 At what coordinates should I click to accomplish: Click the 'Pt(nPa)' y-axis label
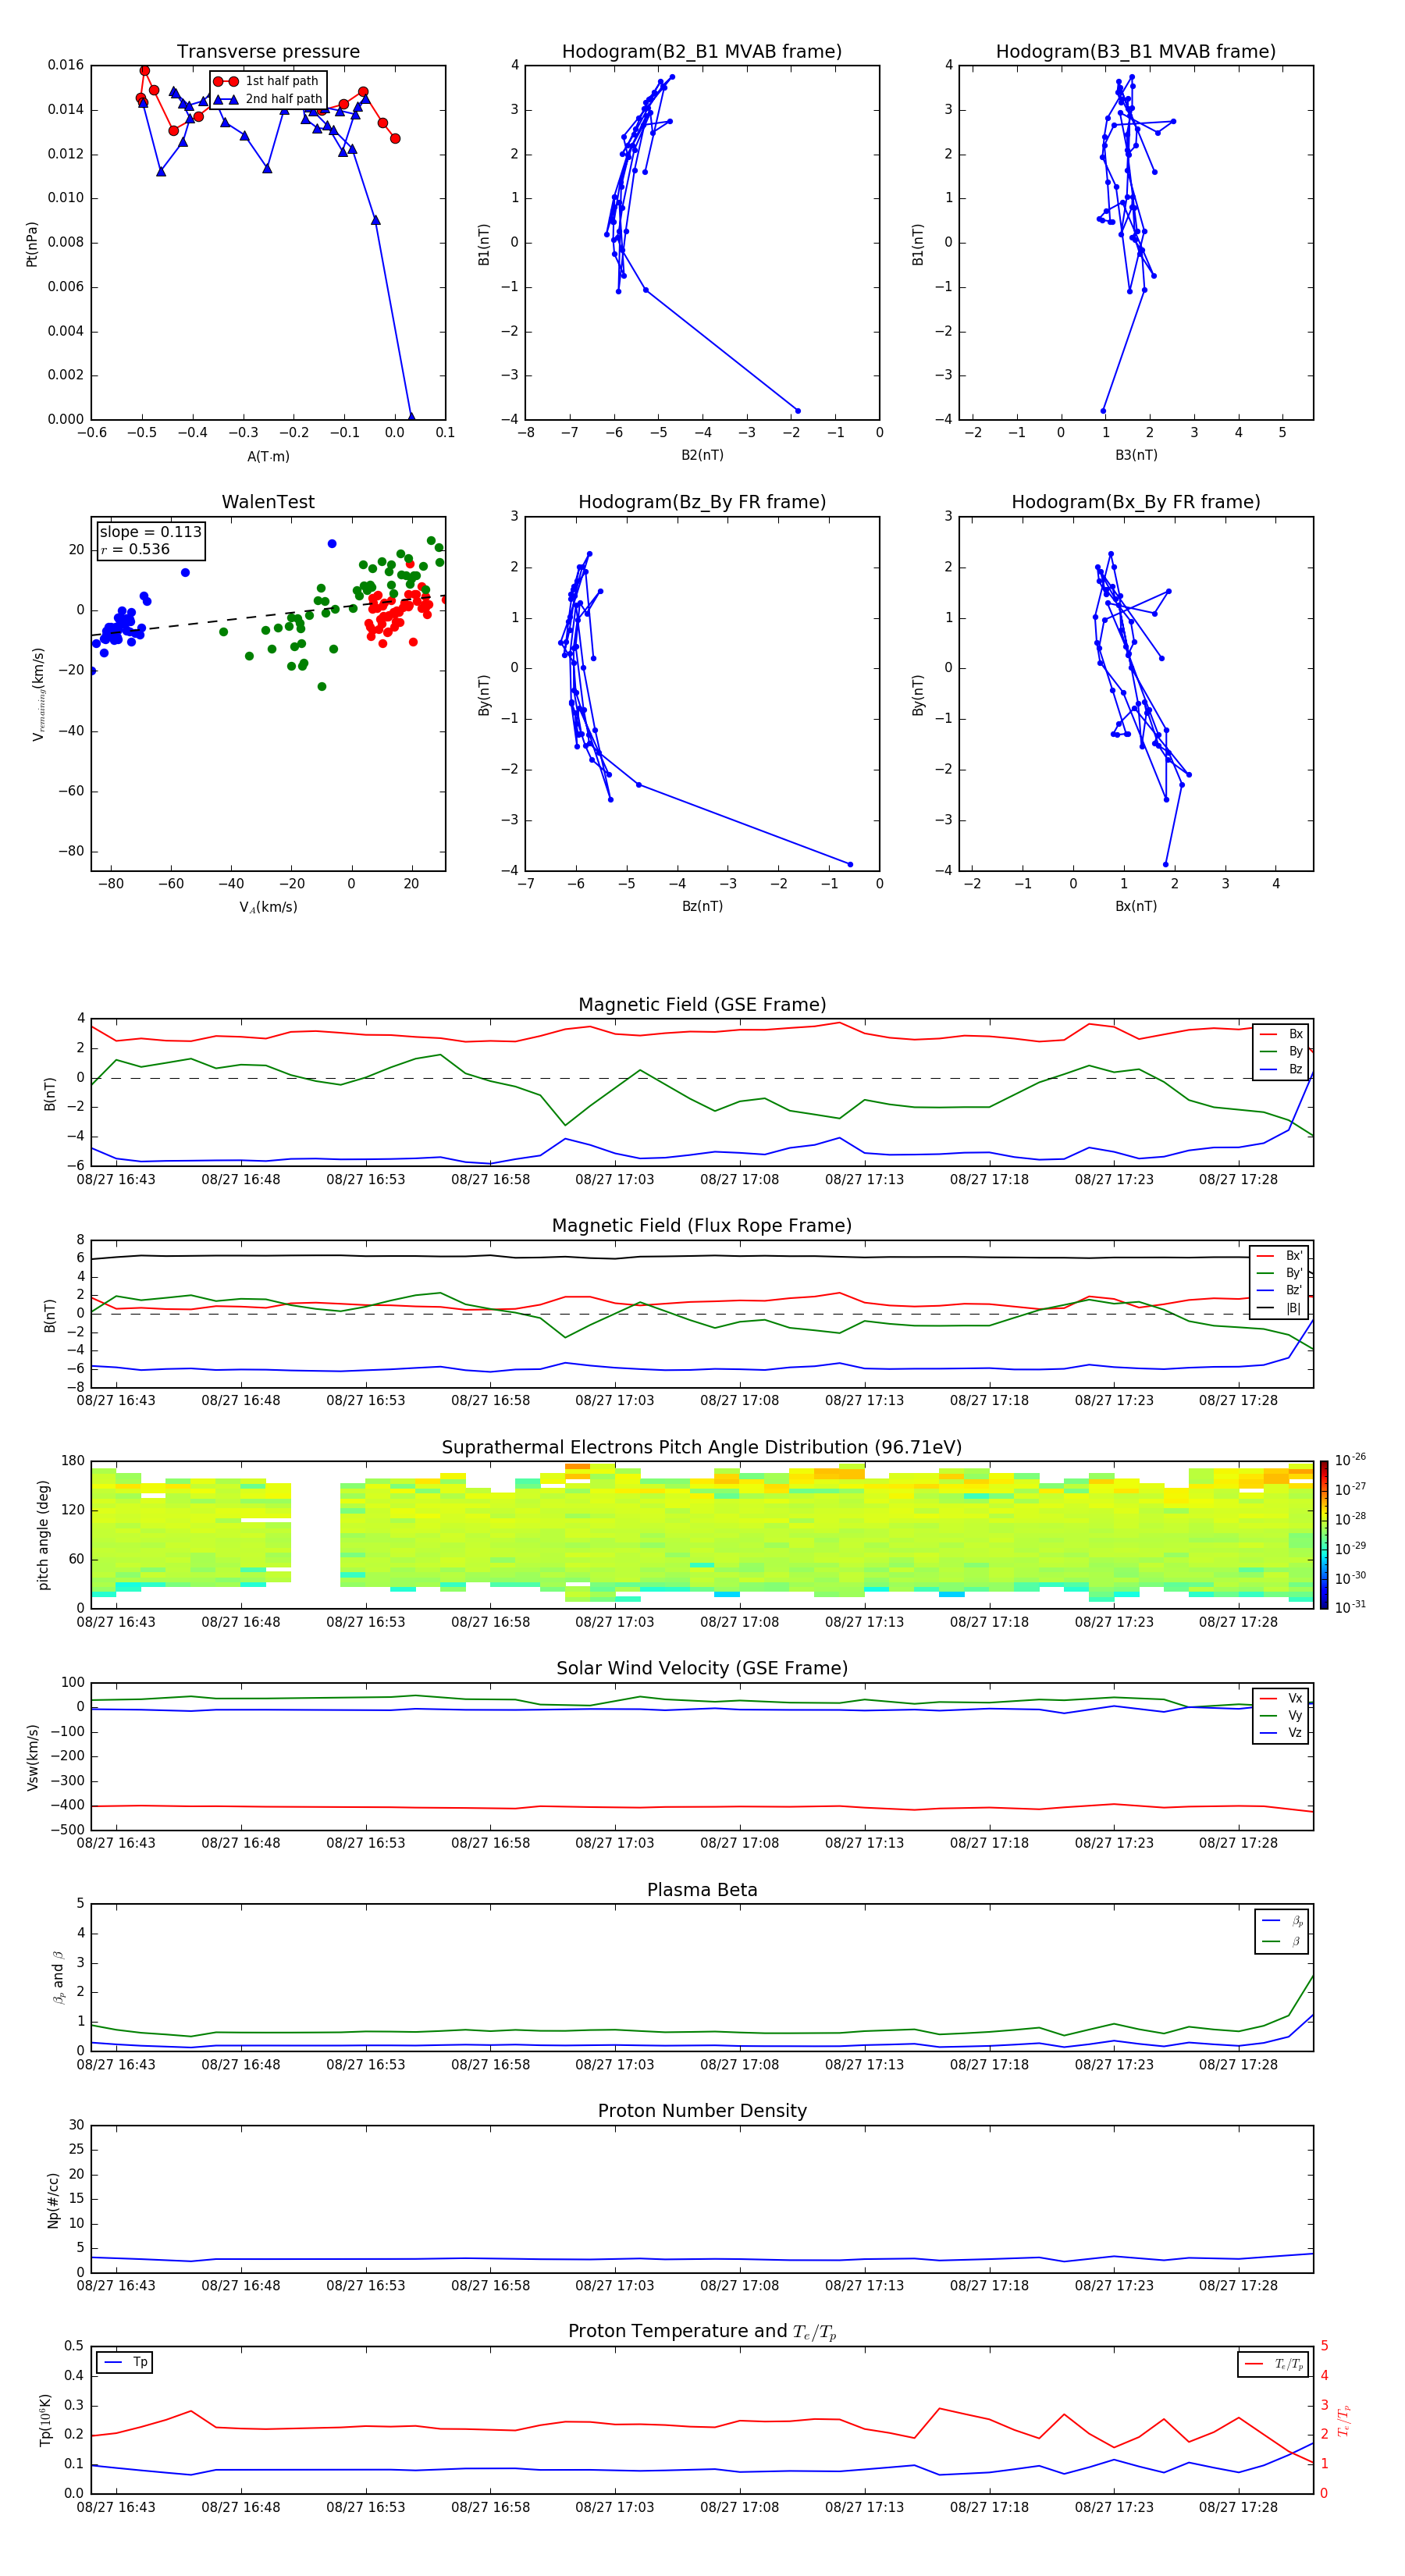point(31,243)
